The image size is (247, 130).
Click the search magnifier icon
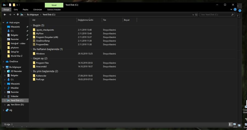point(232,14)
